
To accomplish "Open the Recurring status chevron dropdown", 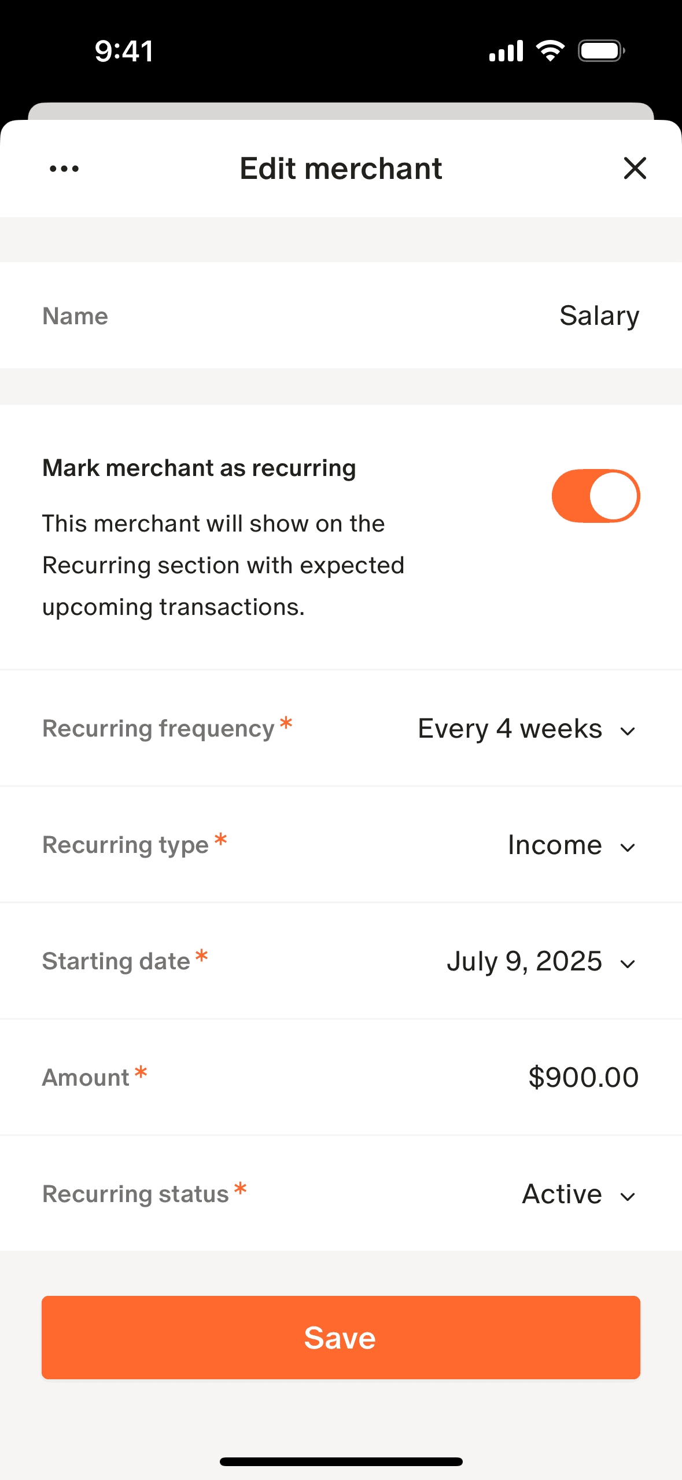I will 628,1197.
